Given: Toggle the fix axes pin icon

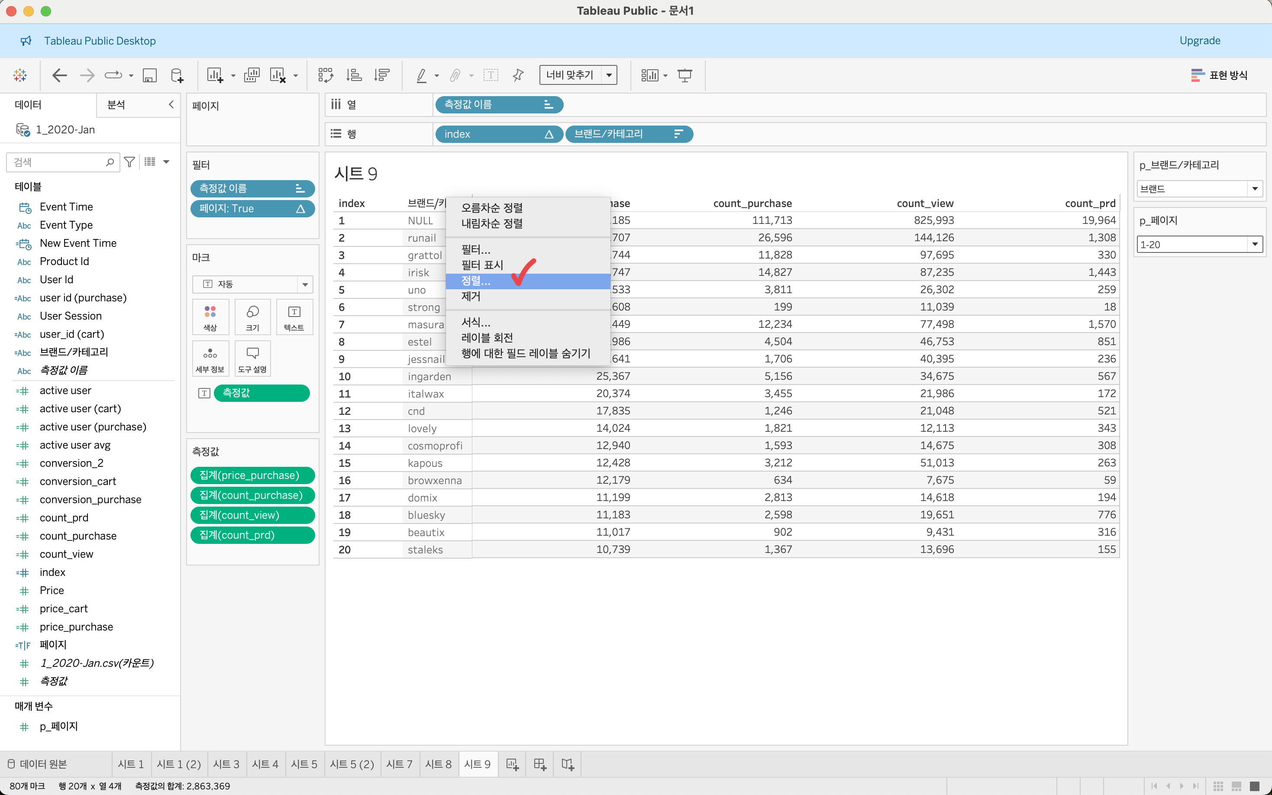Looking at the screenshot, I should (518, 75).
